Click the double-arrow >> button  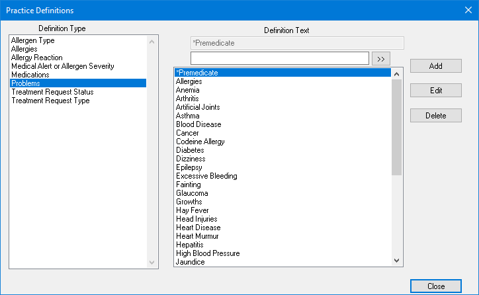click(381, 59)
